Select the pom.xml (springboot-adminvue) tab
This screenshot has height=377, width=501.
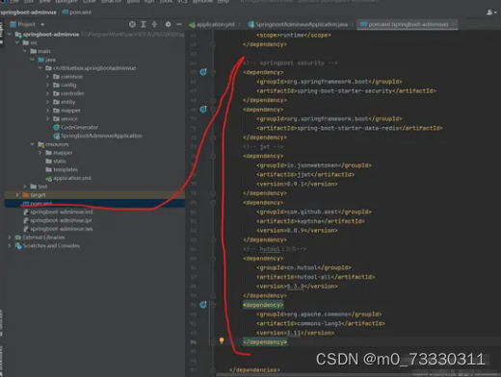pos(409,24)
